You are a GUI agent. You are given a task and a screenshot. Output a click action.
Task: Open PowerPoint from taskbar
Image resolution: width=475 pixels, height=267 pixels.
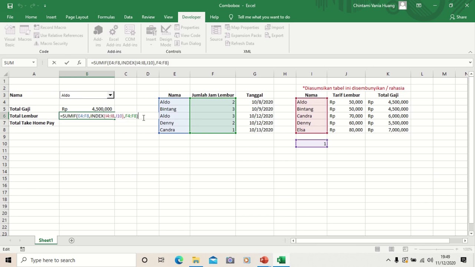(264, 260)
